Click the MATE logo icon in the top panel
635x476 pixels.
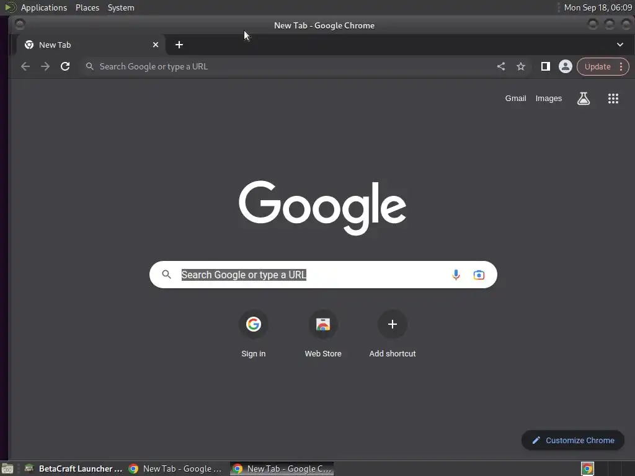coord(10,7)
